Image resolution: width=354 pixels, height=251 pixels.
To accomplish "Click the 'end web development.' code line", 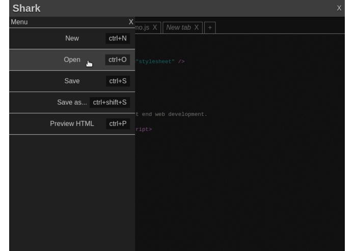I will [175, 114].
